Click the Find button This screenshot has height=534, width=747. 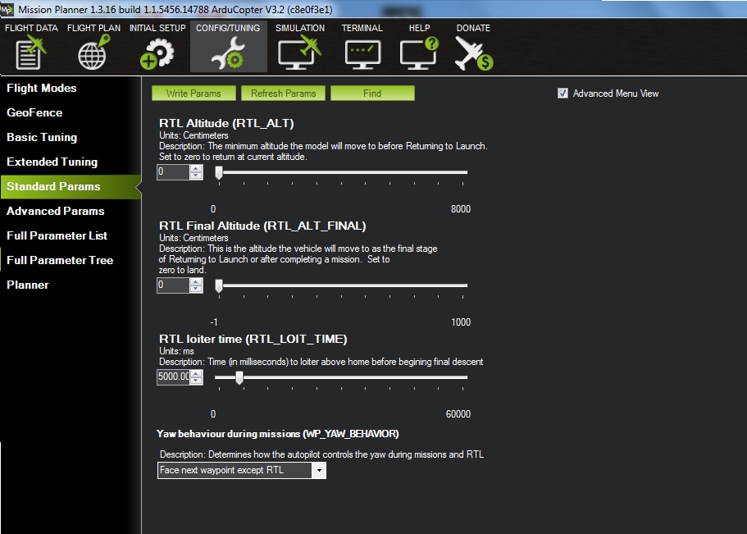[372, 94]
